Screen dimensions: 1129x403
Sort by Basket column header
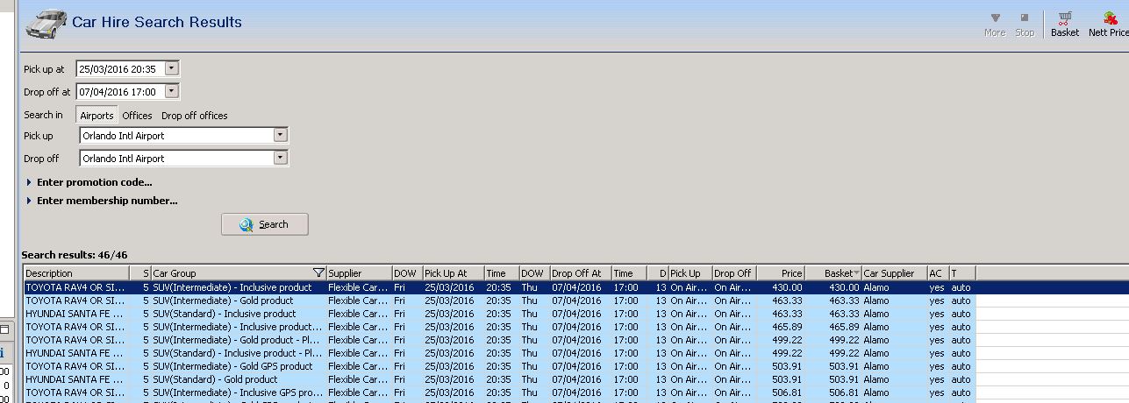[832, 273]
